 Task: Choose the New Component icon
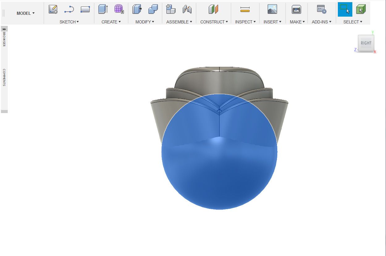click(171, 9)
